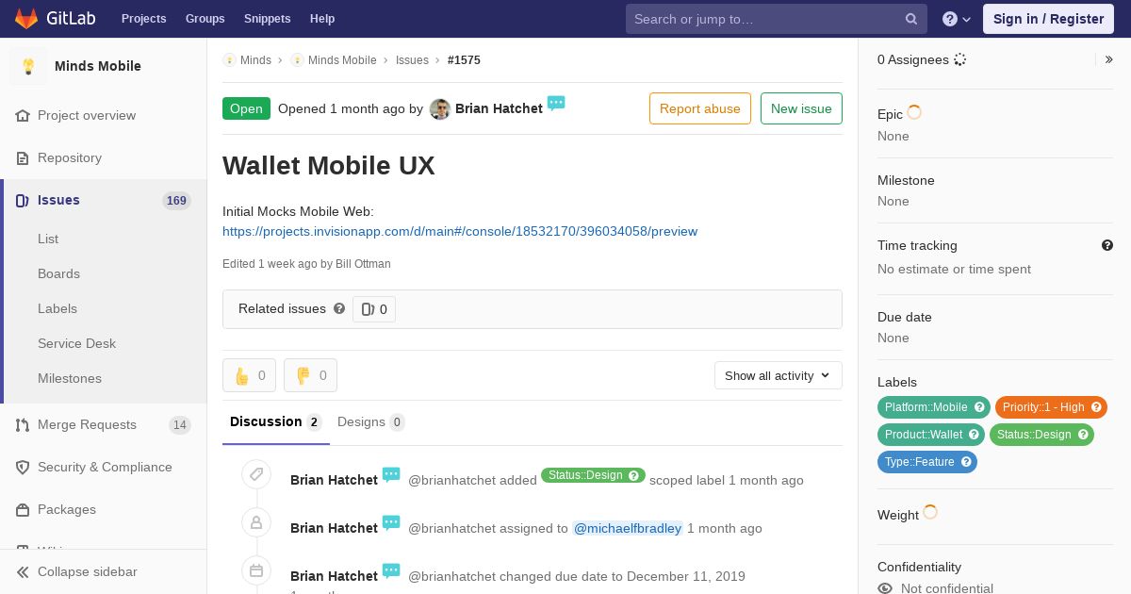Open the Boards sidebar item
This screenshot has width=1131, height=594.
point(58,273)
